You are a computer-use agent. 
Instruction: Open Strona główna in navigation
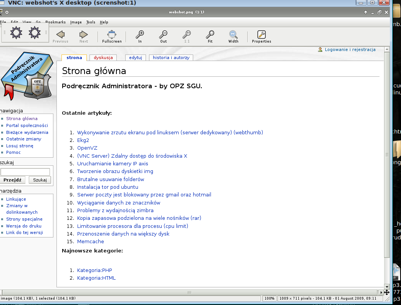point(22,119)
